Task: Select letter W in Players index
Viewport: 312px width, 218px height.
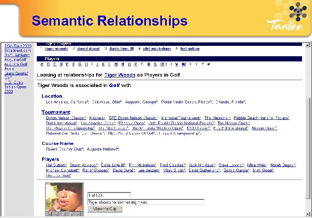Action: (x=184, y=64)
